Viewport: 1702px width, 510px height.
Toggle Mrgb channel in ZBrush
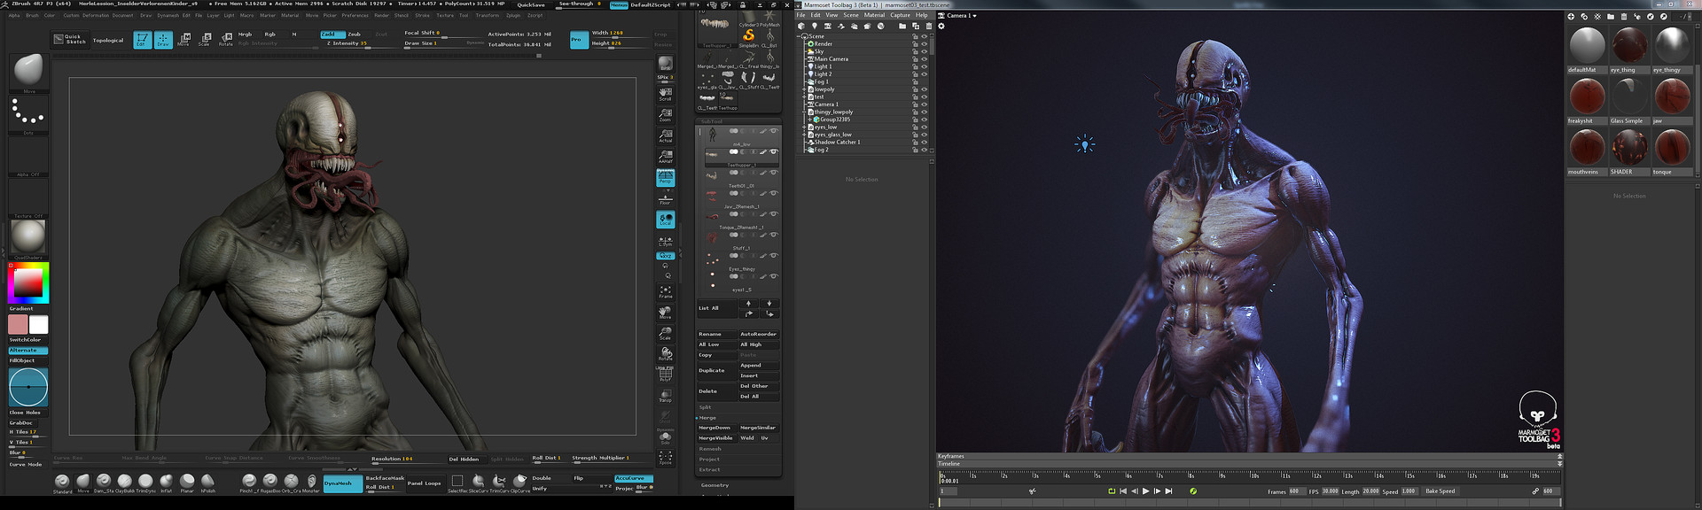click(246, 34)
